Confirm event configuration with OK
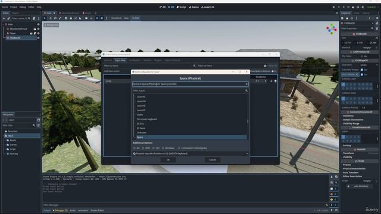This screenshot has width=381, height=214. (x=168, y=160)
